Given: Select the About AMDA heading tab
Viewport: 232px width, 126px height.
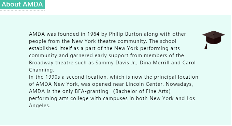Looking at the screenshot, I should coord(22,4).
